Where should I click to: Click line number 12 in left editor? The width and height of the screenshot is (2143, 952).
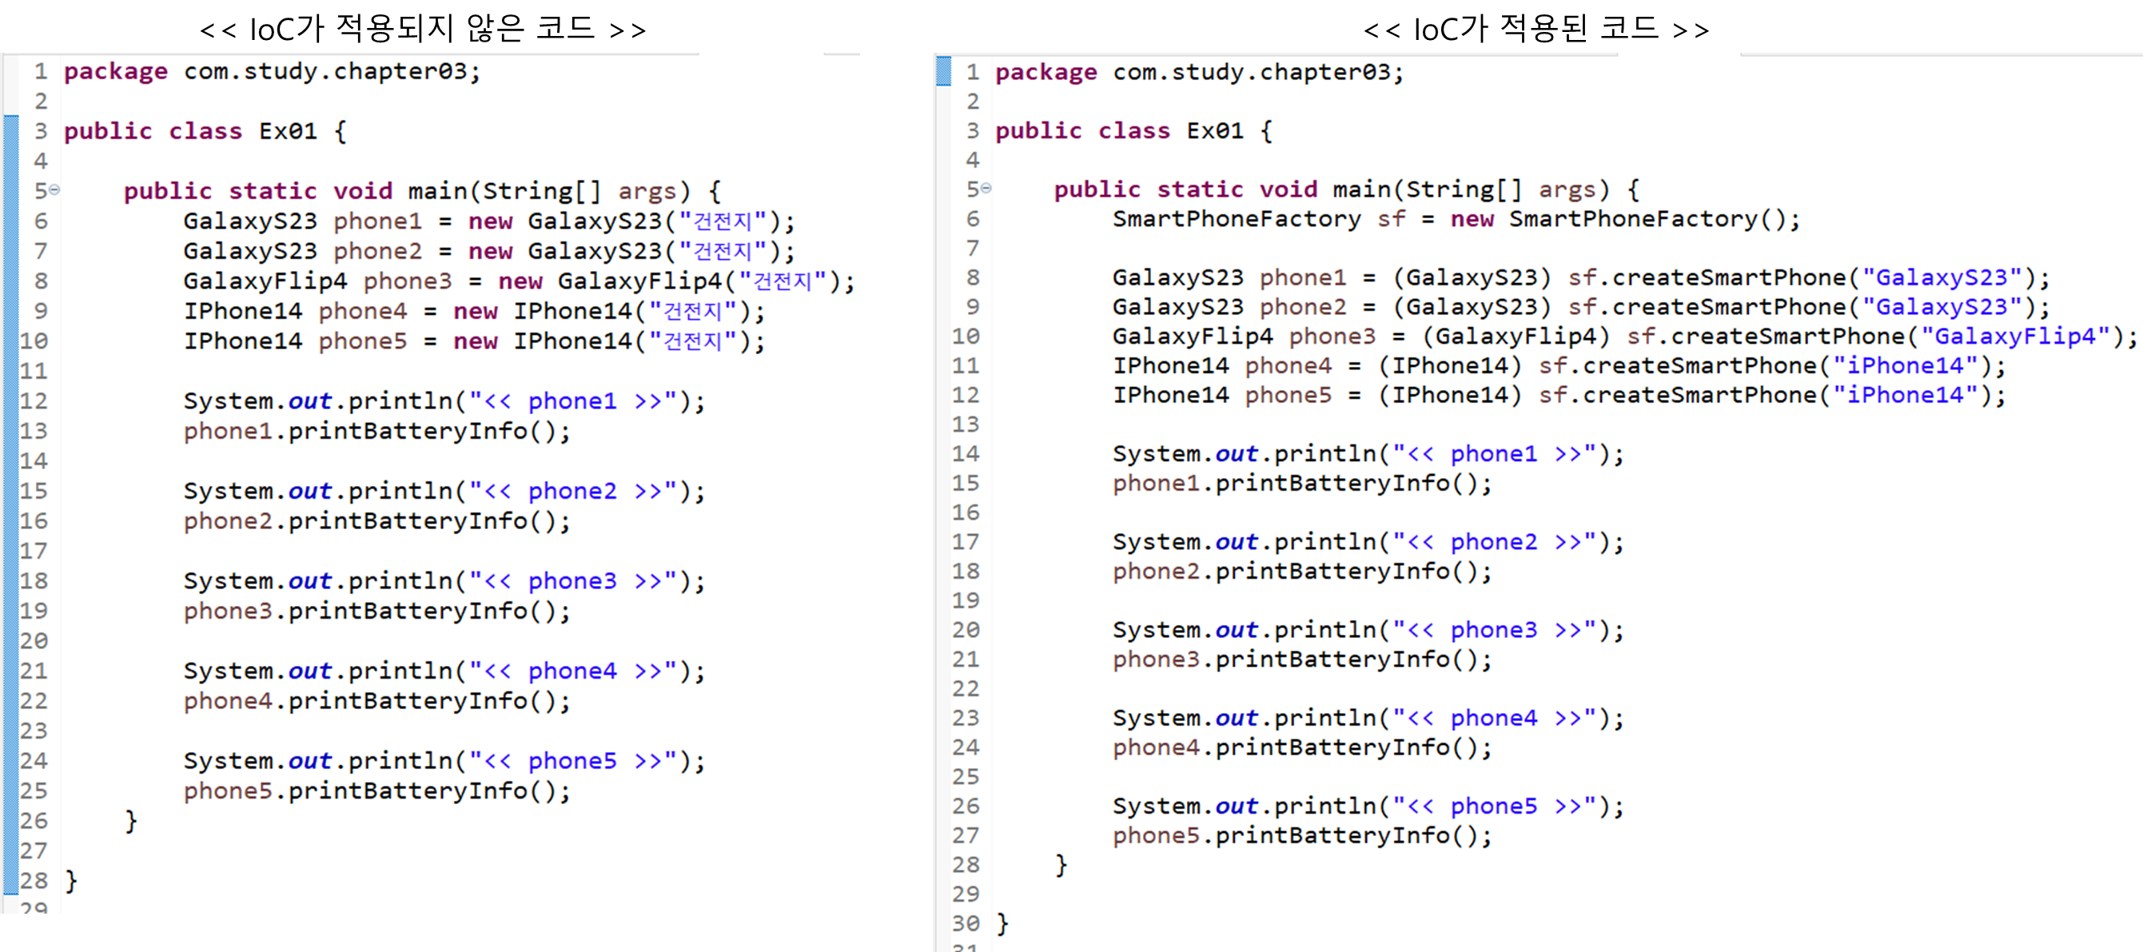34,401
